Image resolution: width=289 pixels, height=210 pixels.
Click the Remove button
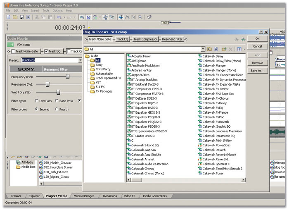[x=258, y=63]
